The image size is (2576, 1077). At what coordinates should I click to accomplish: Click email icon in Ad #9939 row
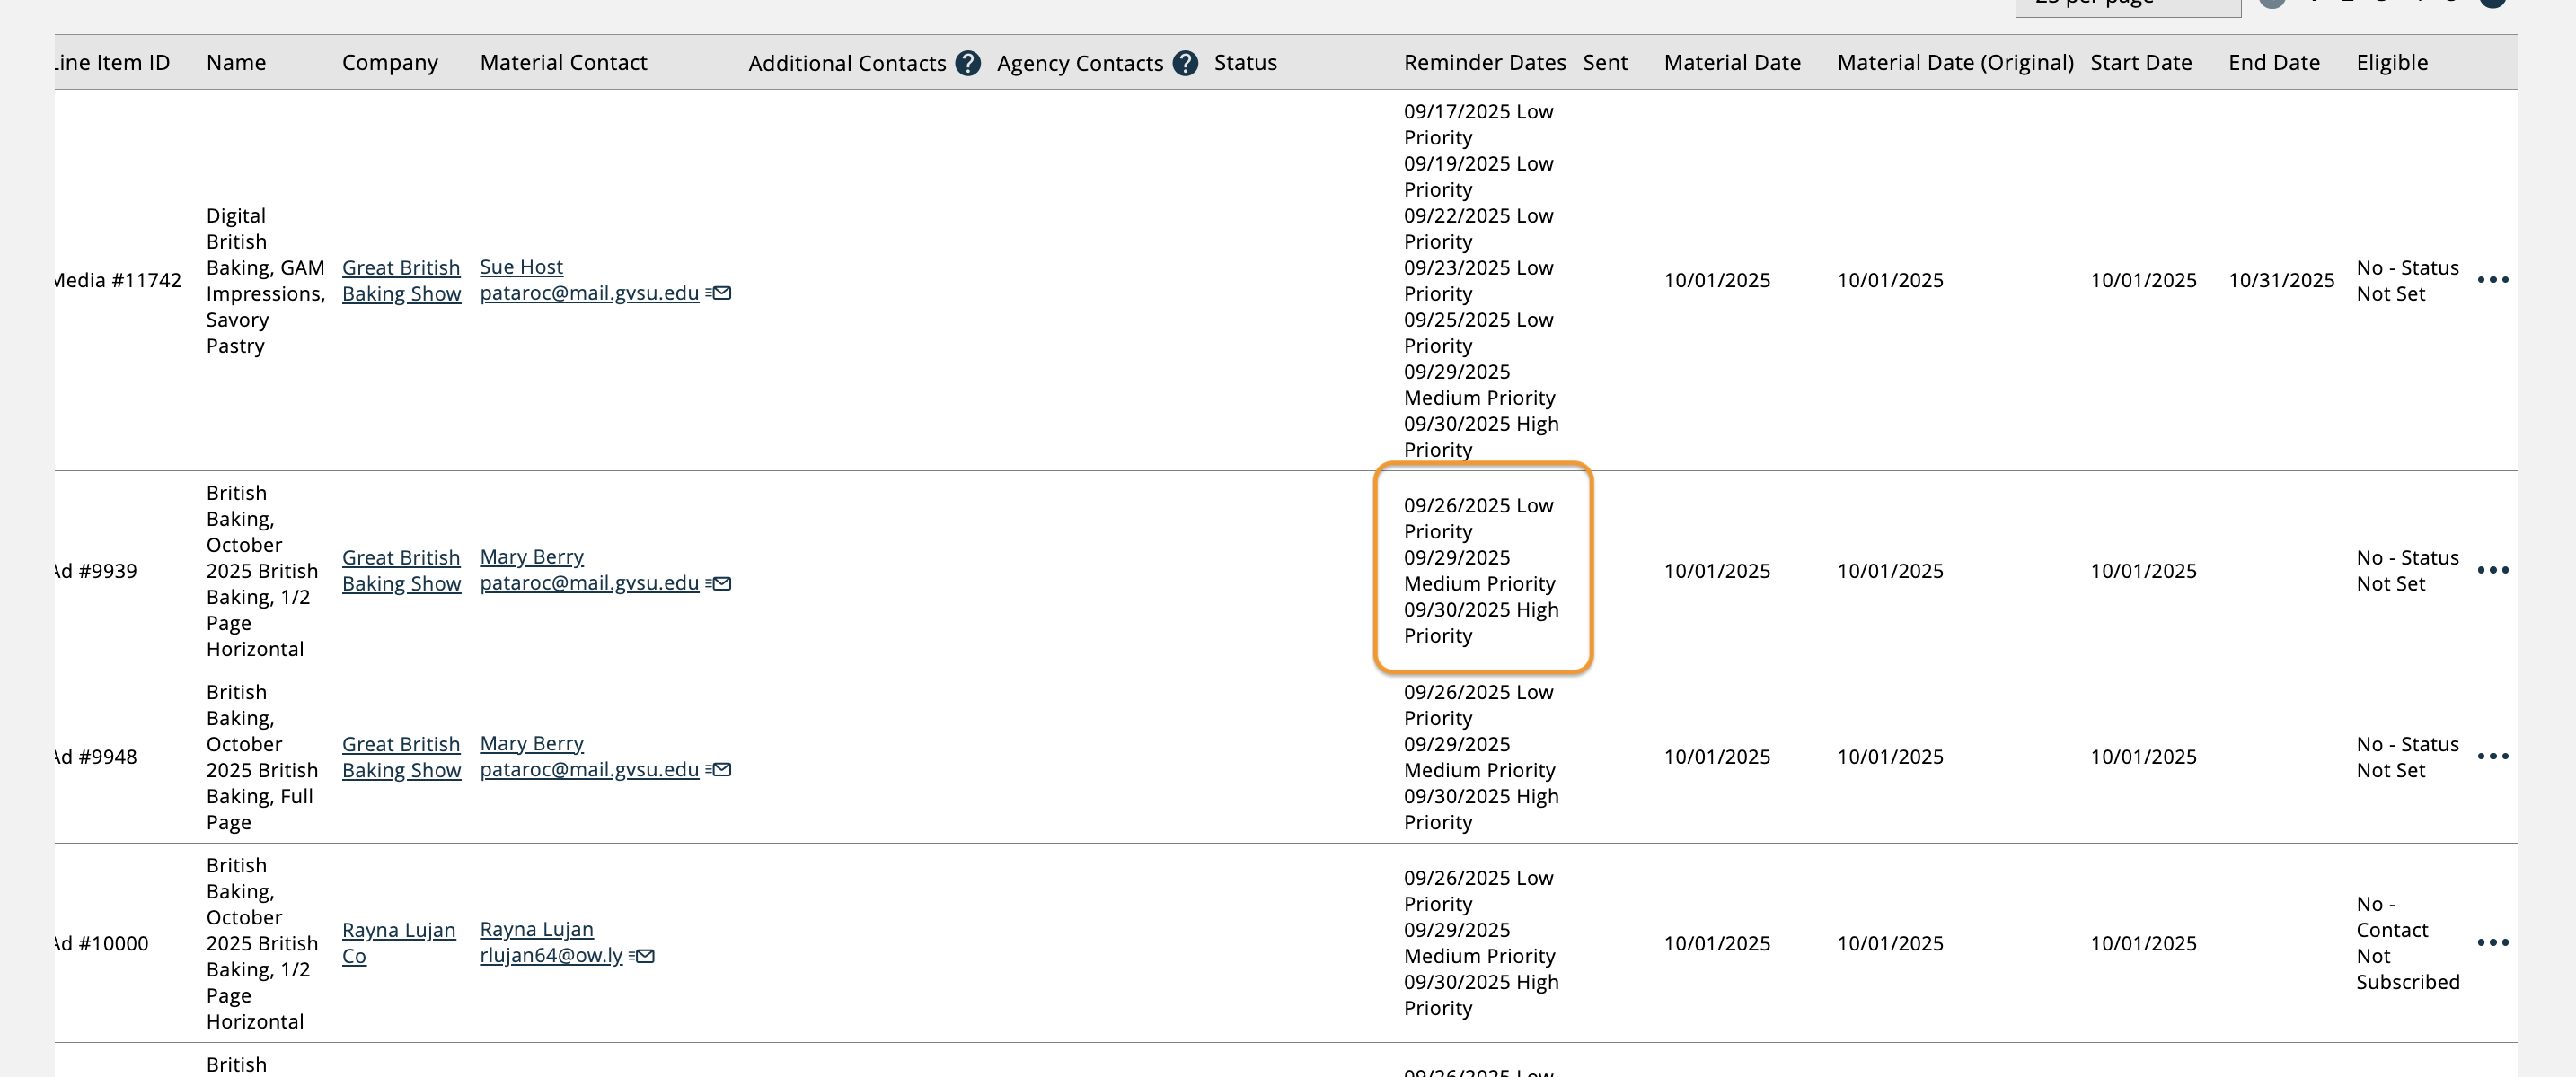tap(719, 583)
